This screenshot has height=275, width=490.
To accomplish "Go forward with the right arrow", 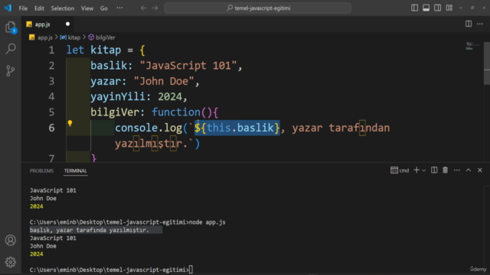I will (x=155, y=8).
